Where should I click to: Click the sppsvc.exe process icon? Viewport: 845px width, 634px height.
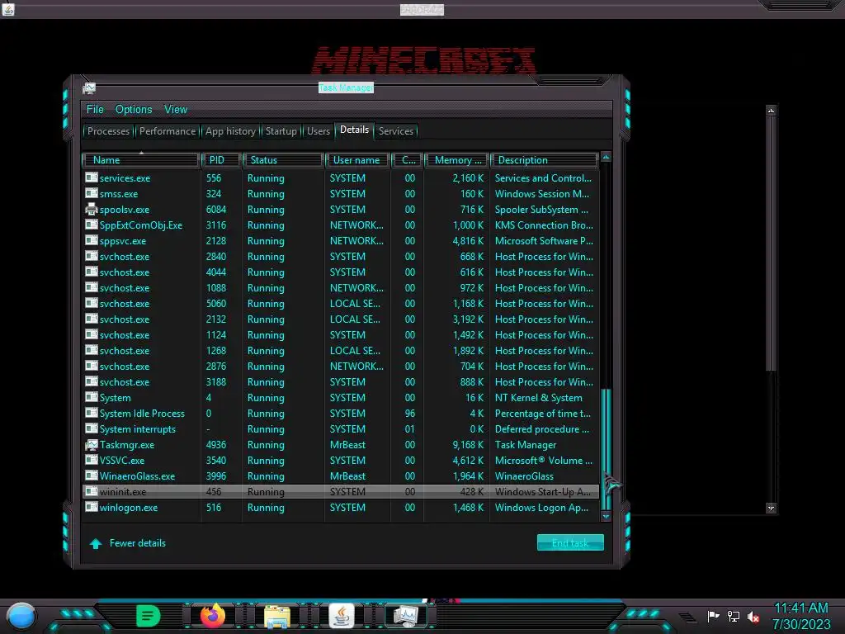(91, 240)
